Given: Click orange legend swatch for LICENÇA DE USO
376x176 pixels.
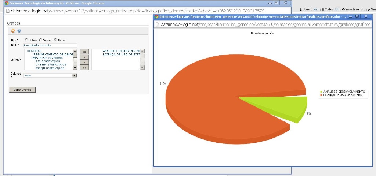Looking at the screenshot, I should point(321,95).
